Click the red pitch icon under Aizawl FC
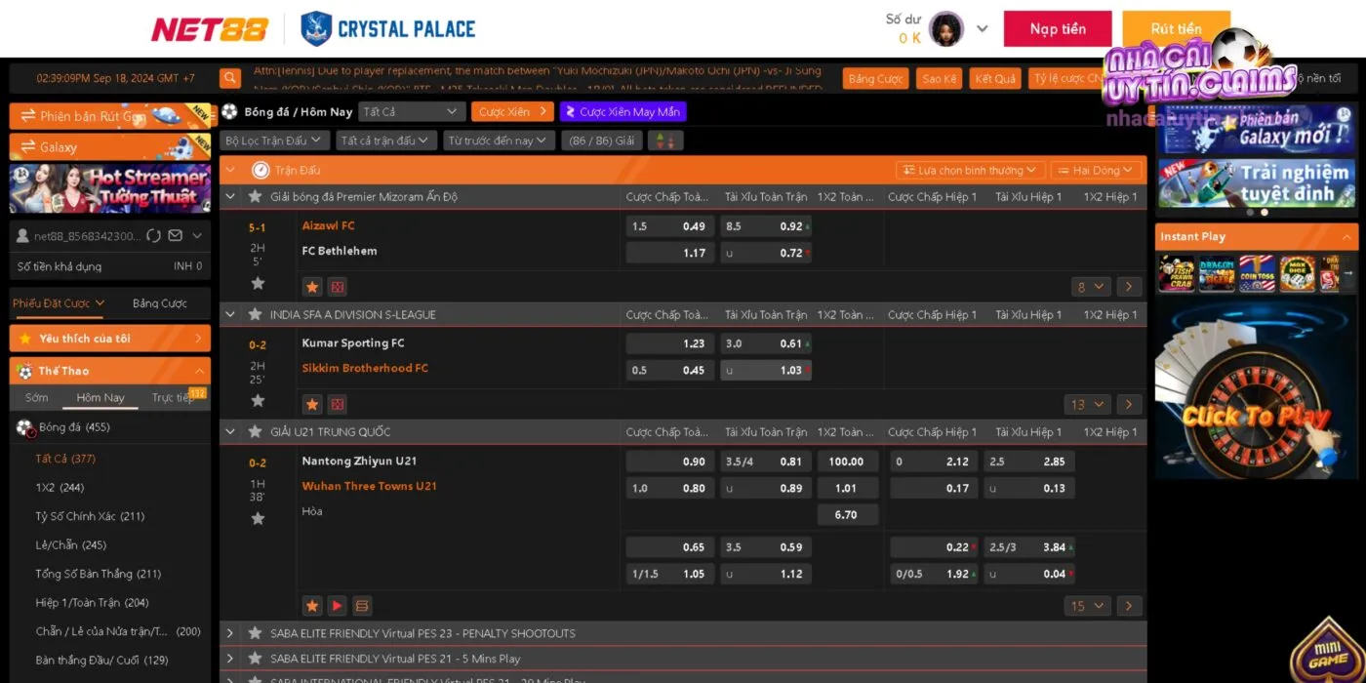1366x683 pixels. 337,287
